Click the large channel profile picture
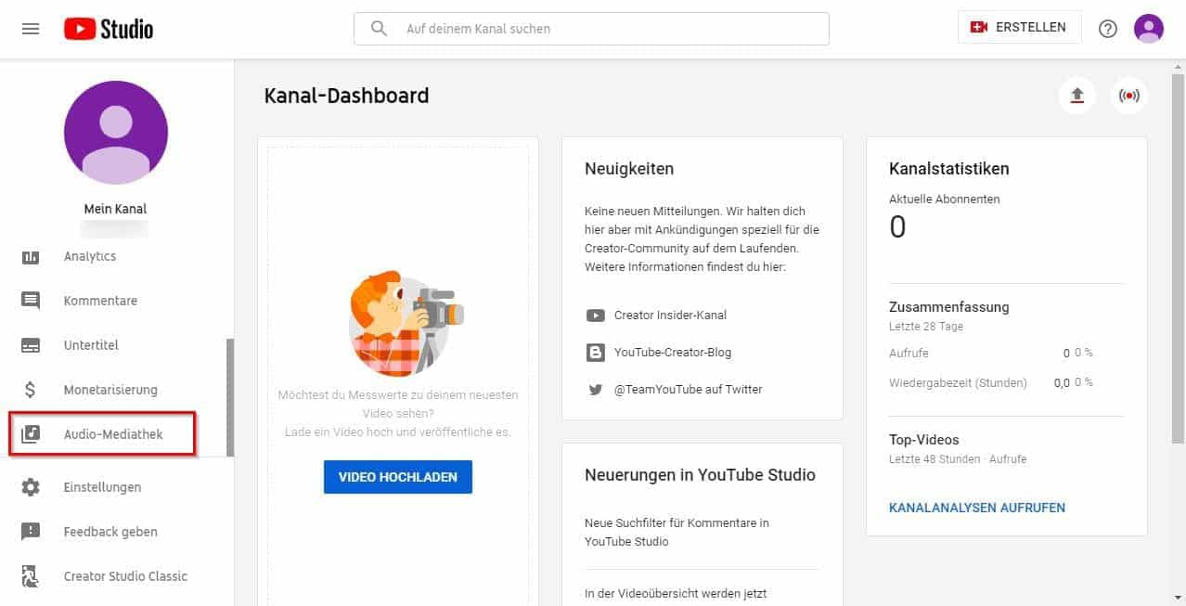This screenshot has width=1186, height=606. click(x=116, y=132)
